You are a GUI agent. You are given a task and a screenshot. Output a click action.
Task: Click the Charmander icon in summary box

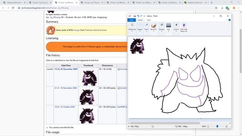51,30
